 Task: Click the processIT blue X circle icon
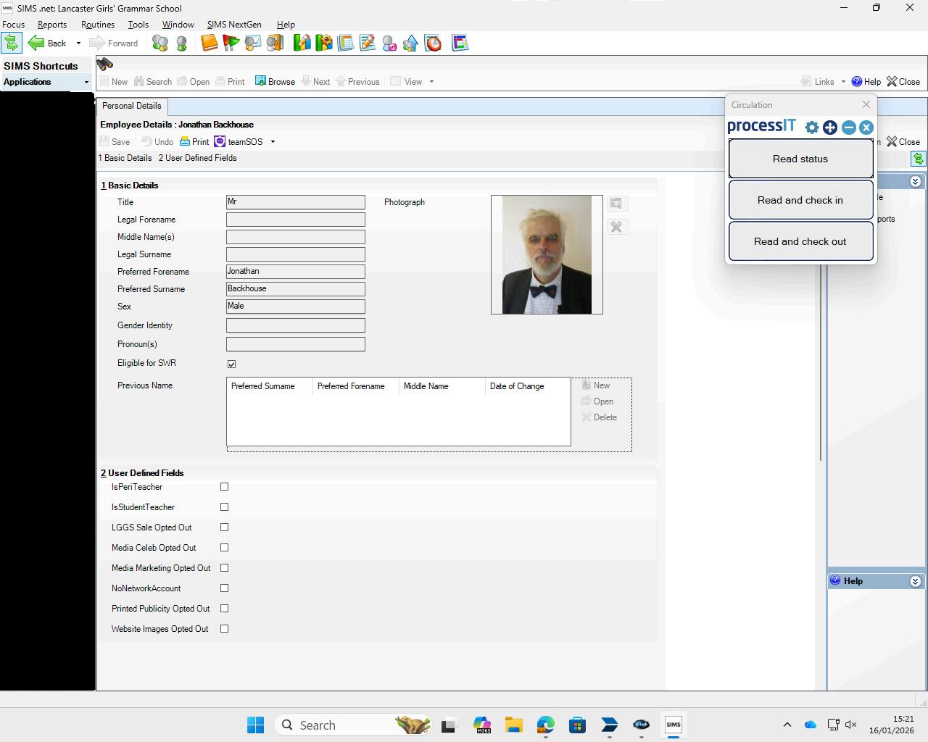(x=866, y=128)
